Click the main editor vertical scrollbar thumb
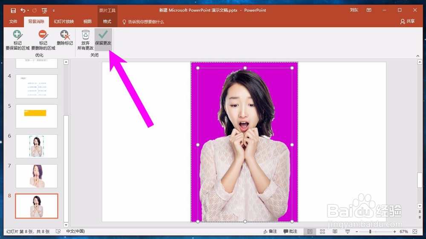Image resolution: width=426 pixels, height=239 pixels. tap(420, 180)
